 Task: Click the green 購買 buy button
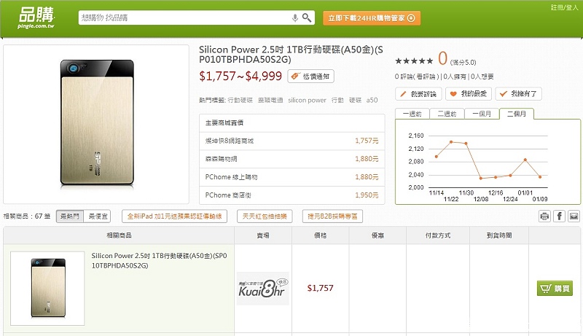point(555,289)
